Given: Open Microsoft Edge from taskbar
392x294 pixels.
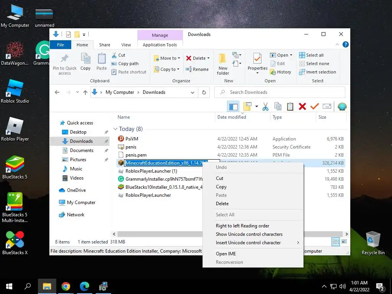Looking at the screenshot, I should tap(85, 286).
